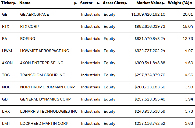195x128 pixels.
Task: Click the sort arrow beside Ticker header
Action: [15, 3]
